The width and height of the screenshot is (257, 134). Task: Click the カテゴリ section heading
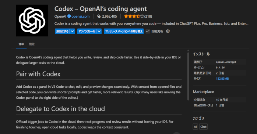(x=198, y=118)
